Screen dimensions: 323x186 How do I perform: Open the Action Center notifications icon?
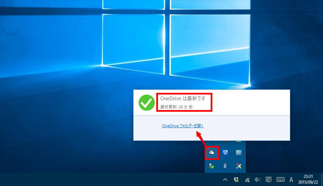(x=269, y=180)
